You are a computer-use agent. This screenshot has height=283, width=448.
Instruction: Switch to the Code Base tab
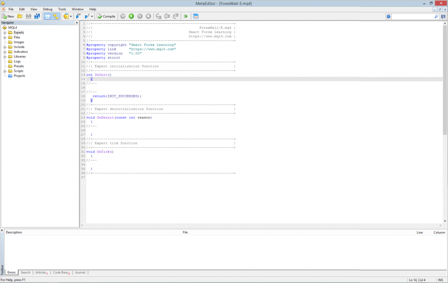point(60,272)
